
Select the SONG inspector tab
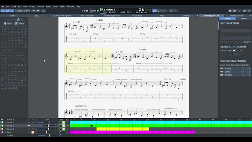pyautogui.click(x=228, y=19)
